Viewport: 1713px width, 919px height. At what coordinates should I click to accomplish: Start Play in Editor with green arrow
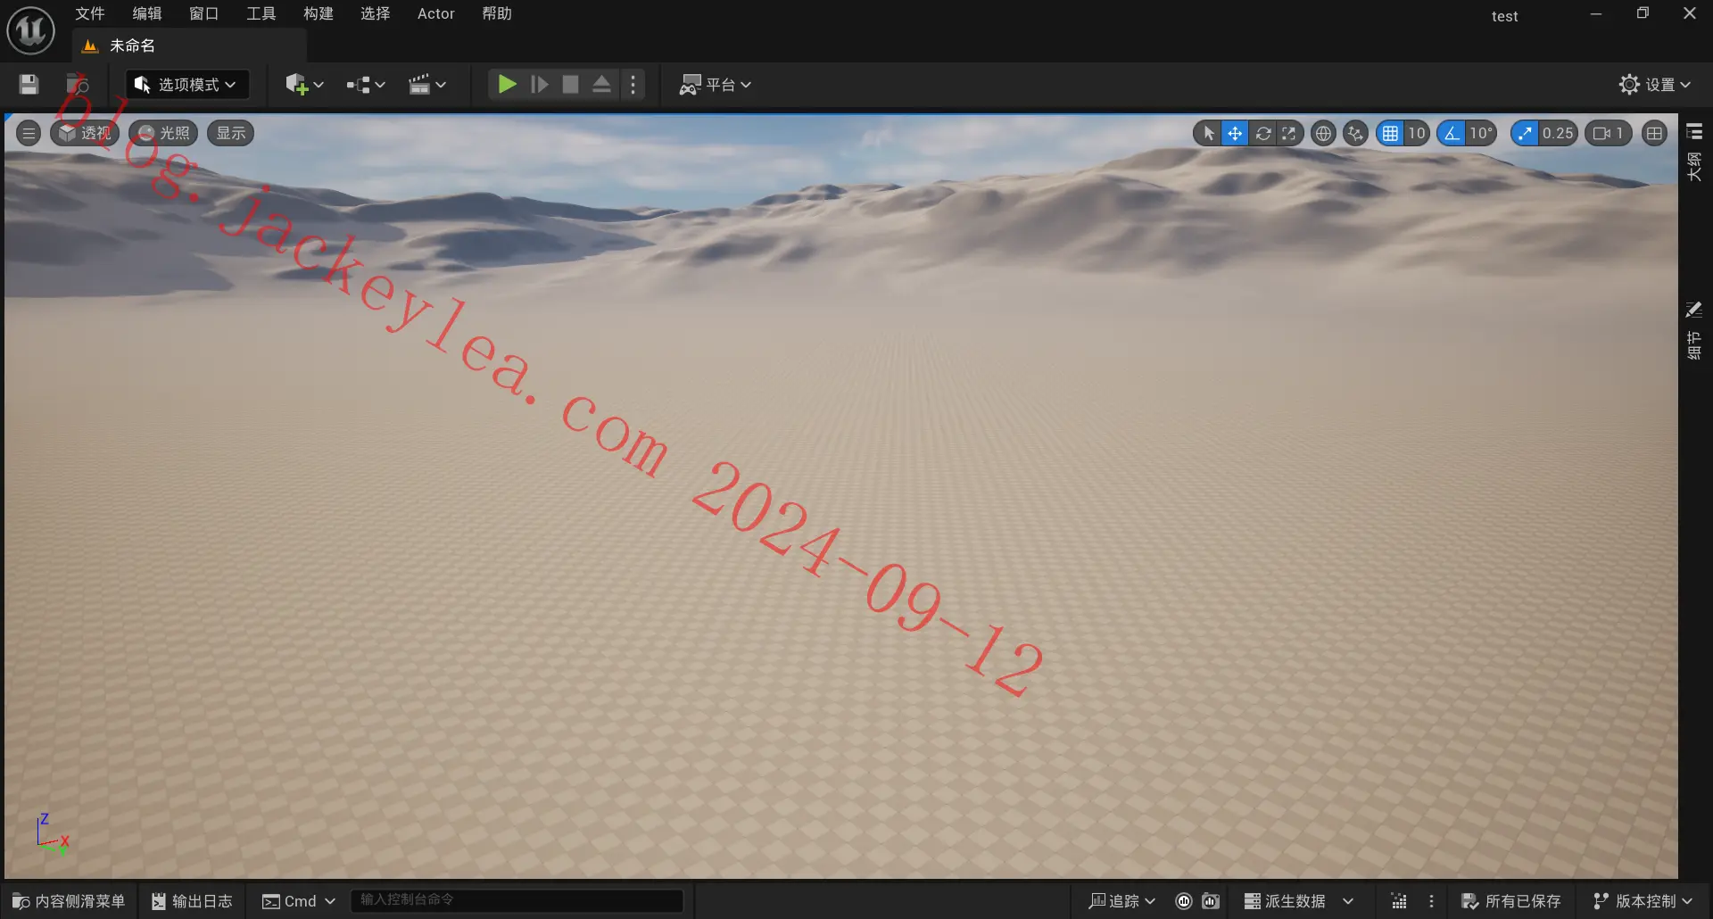click(x=507, y=85)
